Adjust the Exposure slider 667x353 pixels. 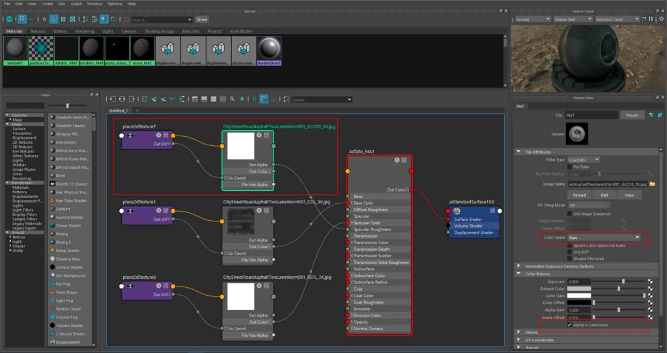[623, 281]
